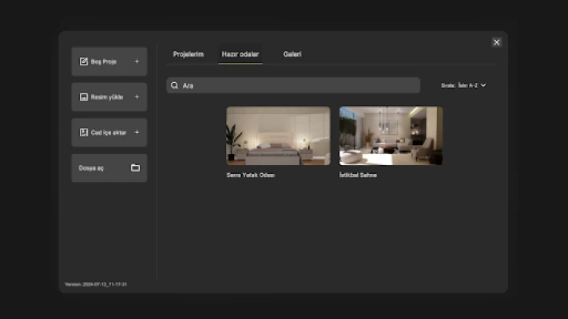Click the plus icon beside Resim yükle

[x=137, y=97]
